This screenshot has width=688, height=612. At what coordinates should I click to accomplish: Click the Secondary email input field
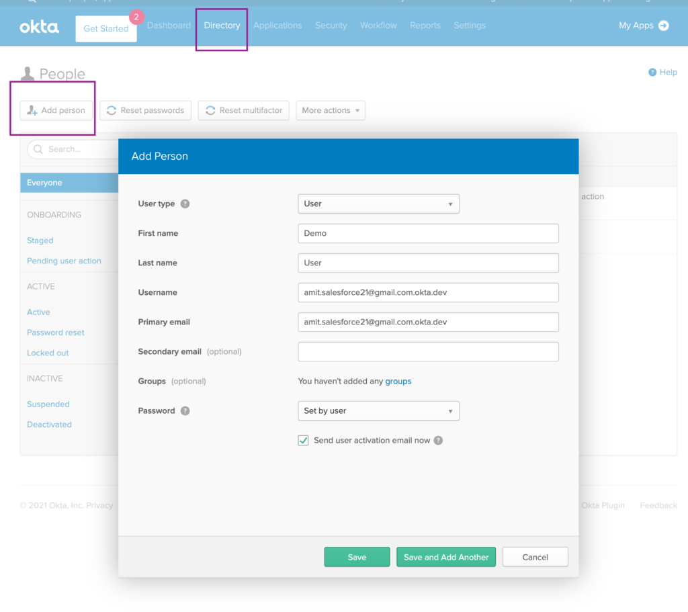[427, 351]
